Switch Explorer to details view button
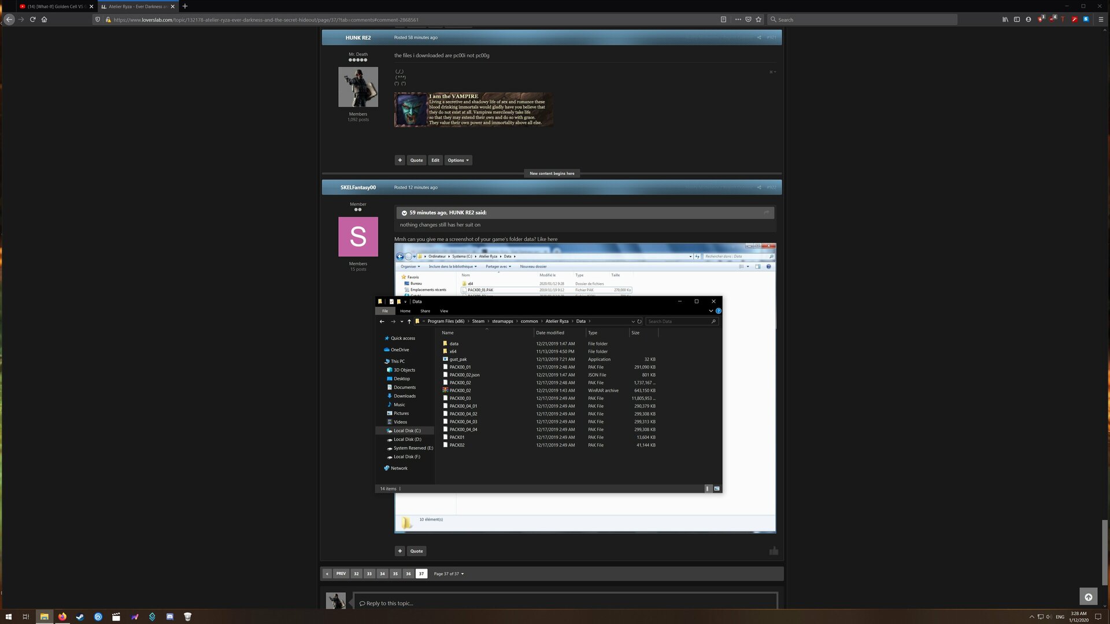1110x624 pixels. (x=708, y=489)
